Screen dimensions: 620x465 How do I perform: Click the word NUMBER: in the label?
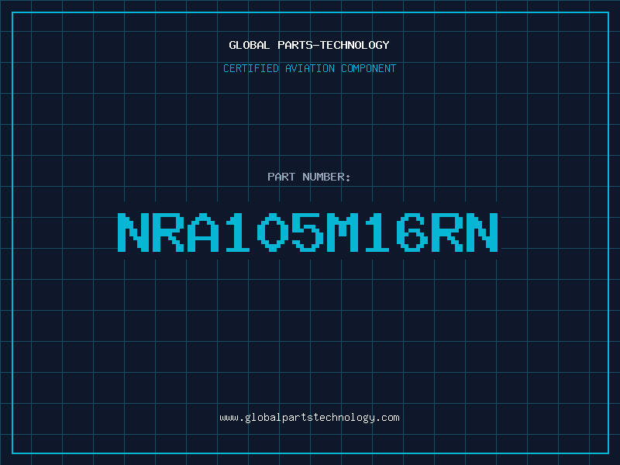[x=326, y=177]
